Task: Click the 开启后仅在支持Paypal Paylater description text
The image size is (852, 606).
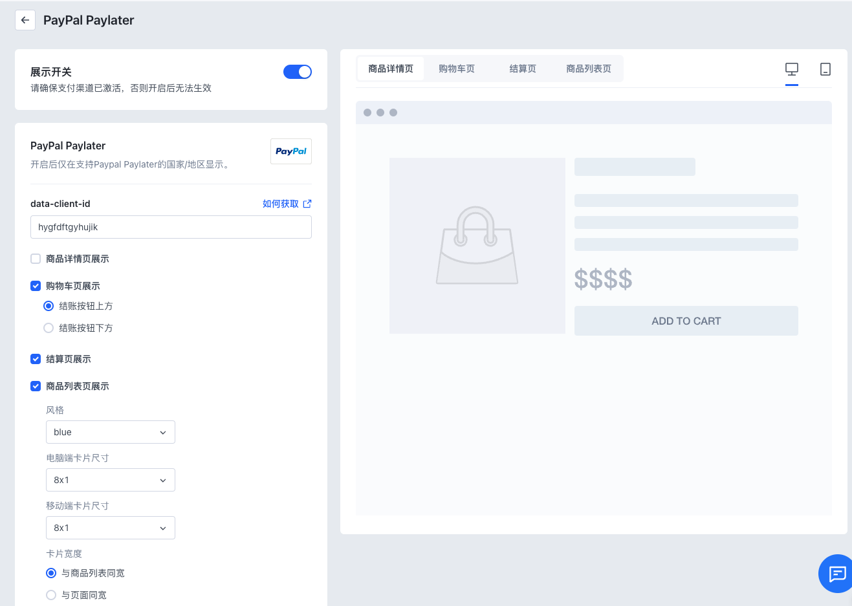Action: [130, 164]
